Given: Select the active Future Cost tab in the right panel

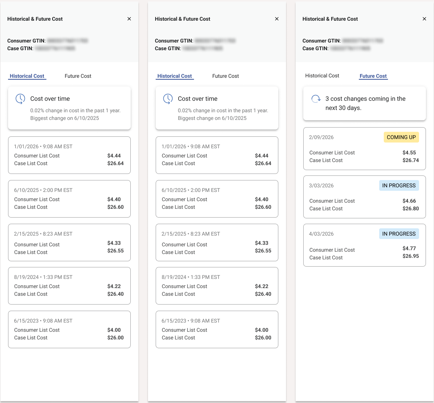Looking at the screenshot, I should click(x=373, y=76).
